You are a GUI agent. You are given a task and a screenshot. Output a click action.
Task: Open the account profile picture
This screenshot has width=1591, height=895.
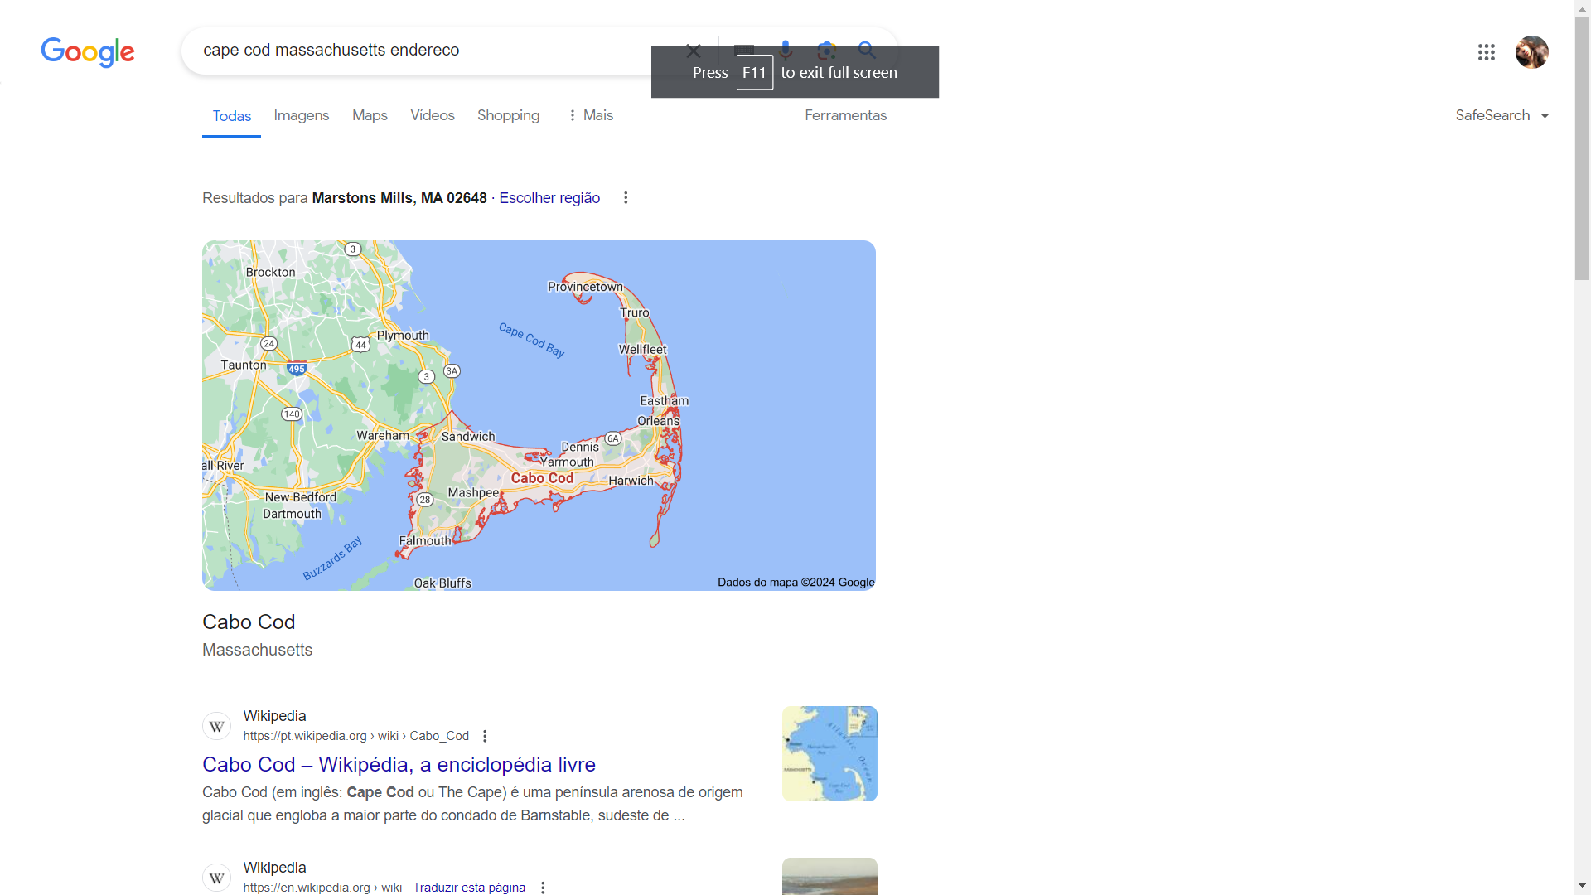click(1531, 52)
